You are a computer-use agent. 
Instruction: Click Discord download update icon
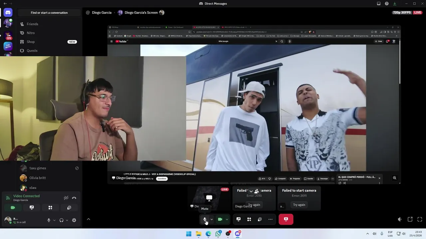click(395, 4)
